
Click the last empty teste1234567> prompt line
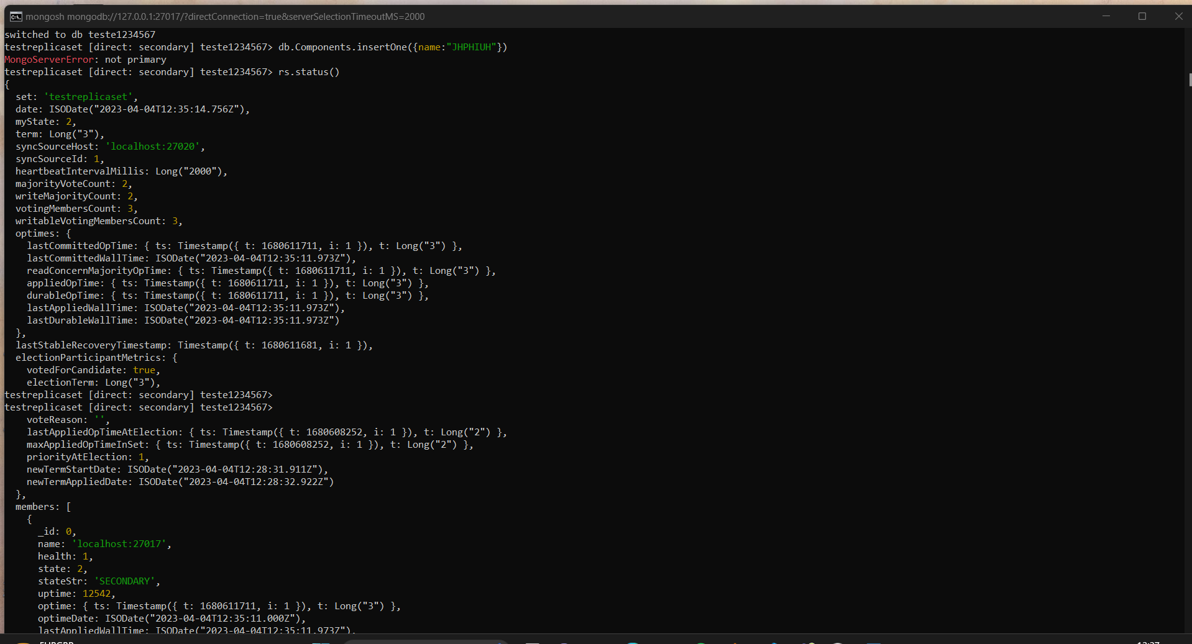tap(138, 407)
